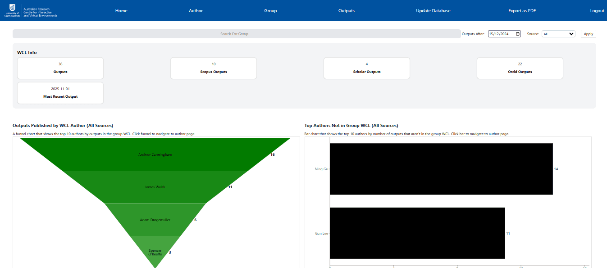The image size is (607, 268).
Task: Click the Scopus Outputs card
Action: point(213,68)
